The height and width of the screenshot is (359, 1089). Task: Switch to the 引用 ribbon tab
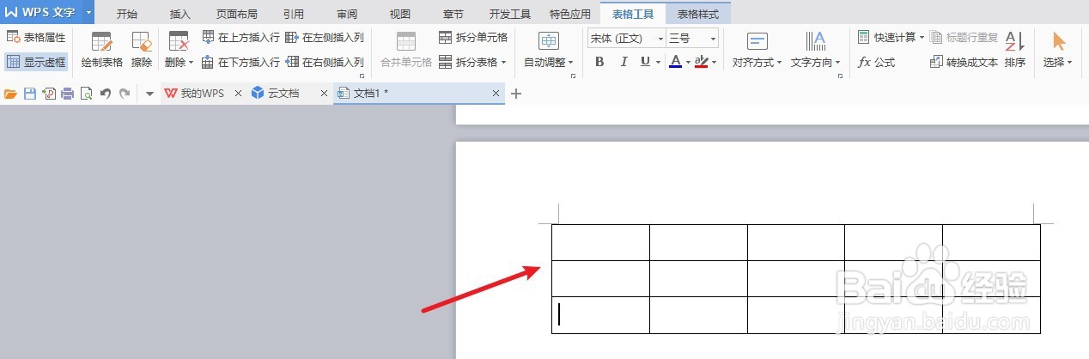pyautogui.click(x=293, y=14)
